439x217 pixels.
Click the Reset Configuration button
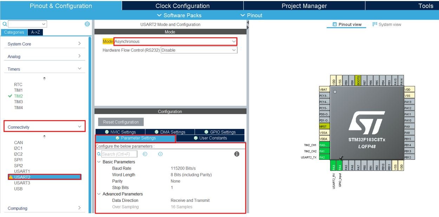point(121,122)
